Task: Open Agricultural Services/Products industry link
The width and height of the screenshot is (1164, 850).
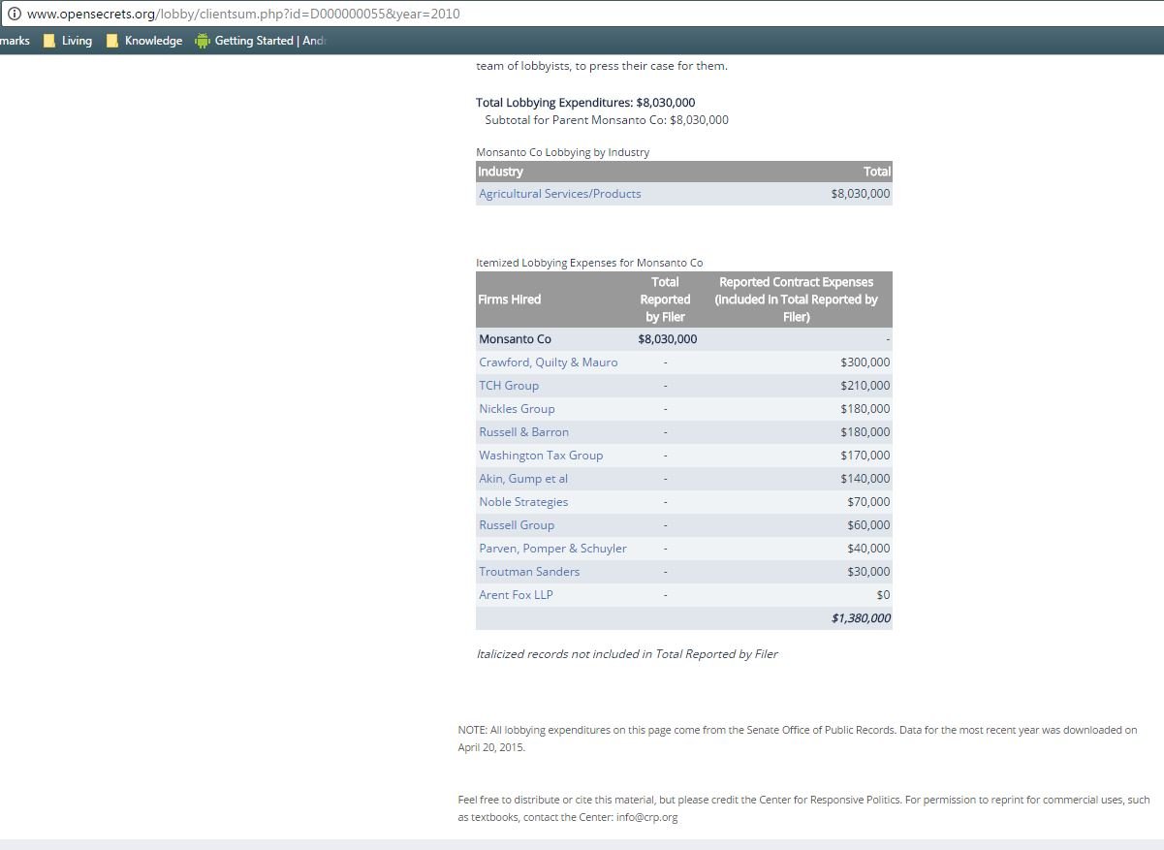Action: [559, 194]
